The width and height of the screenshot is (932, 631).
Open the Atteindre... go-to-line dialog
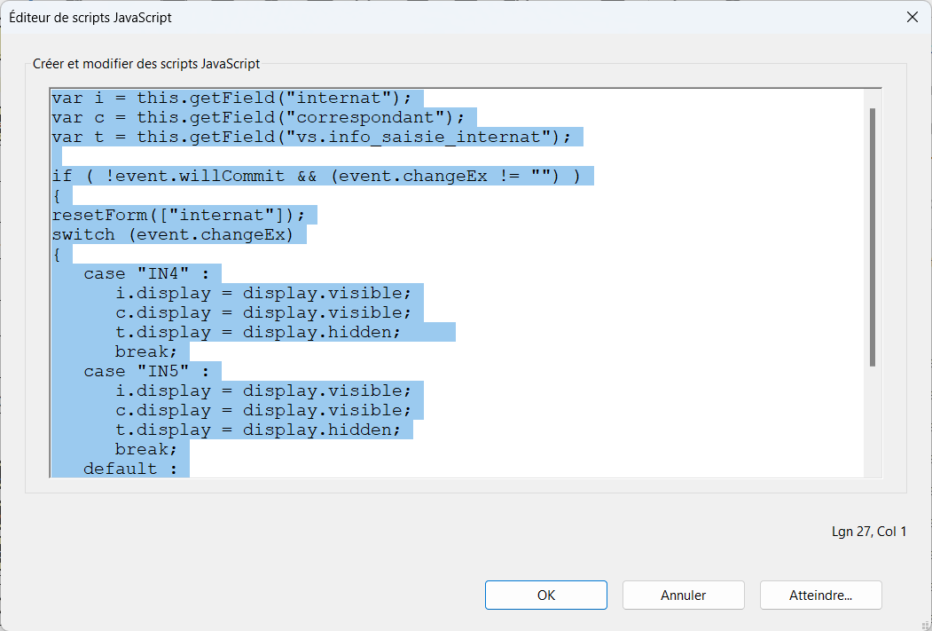[x=820, y=595]
